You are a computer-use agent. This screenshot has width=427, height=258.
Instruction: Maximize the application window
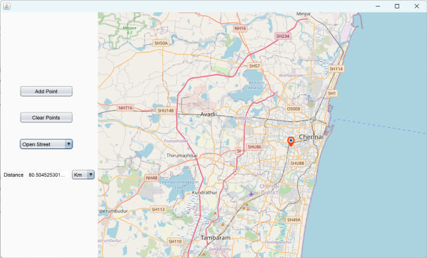[x=397, y=6]
